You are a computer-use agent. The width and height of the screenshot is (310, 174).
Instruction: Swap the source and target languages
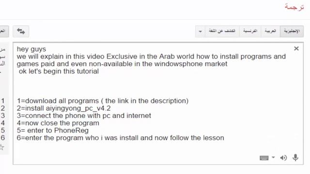pyautogui.click(x=21, y=31)
